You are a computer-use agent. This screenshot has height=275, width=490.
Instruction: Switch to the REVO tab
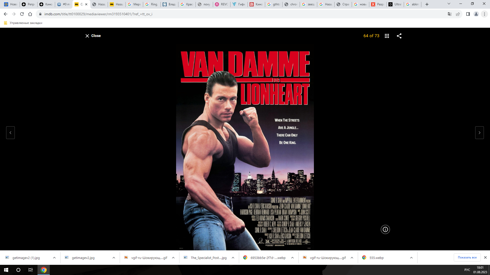(222, 4)
